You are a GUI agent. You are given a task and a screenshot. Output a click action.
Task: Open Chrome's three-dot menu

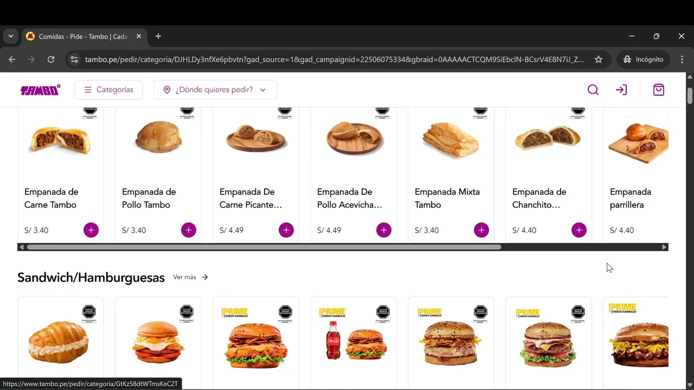coord(683,60)
